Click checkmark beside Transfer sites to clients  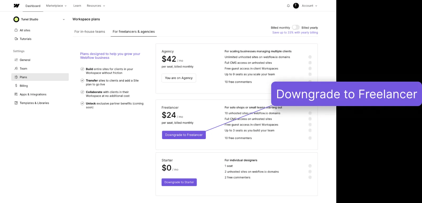click(82, 80)
